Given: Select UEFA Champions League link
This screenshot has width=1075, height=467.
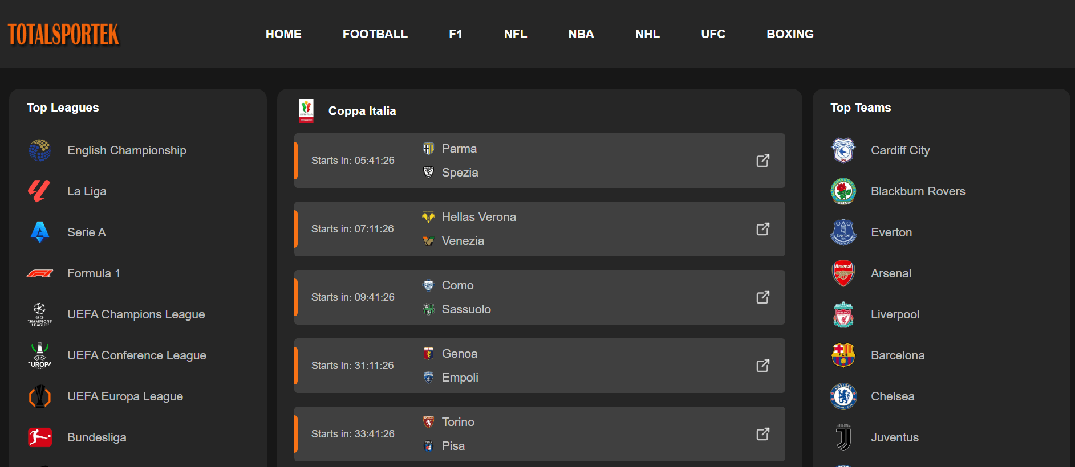Looking at the screenshot, I should click(x=136, y=314).
